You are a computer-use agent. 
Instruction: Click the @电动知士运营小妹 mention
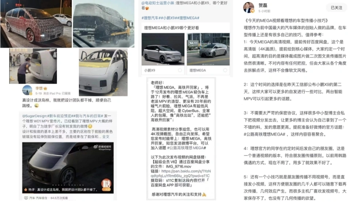(158, 3)
